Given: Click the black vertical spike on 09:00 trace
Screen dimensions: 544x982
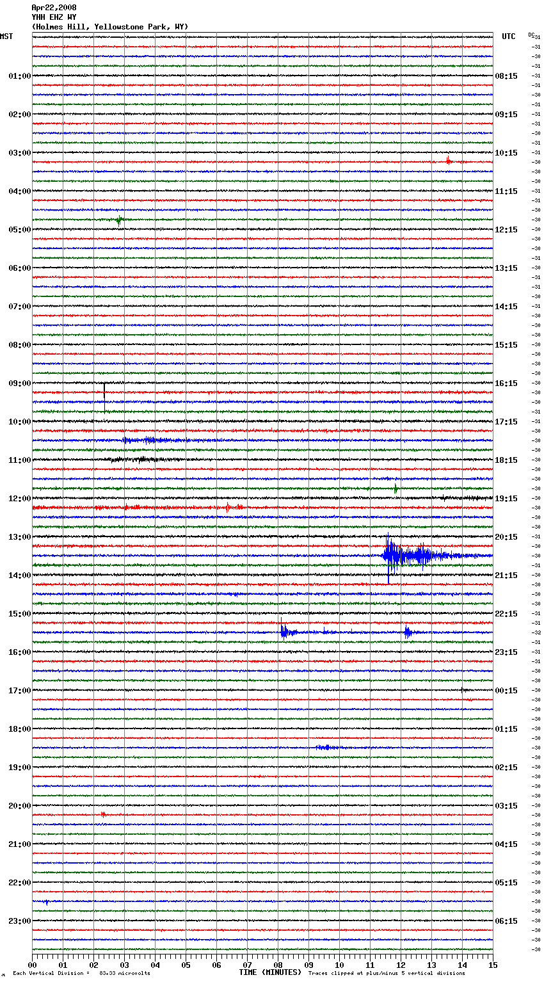Looking at the screenshot, I should pos(104,397).
